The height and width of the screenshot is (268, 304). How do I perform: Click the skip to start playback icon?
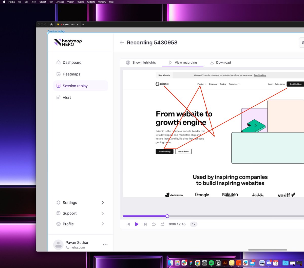[x=128, y=224]
